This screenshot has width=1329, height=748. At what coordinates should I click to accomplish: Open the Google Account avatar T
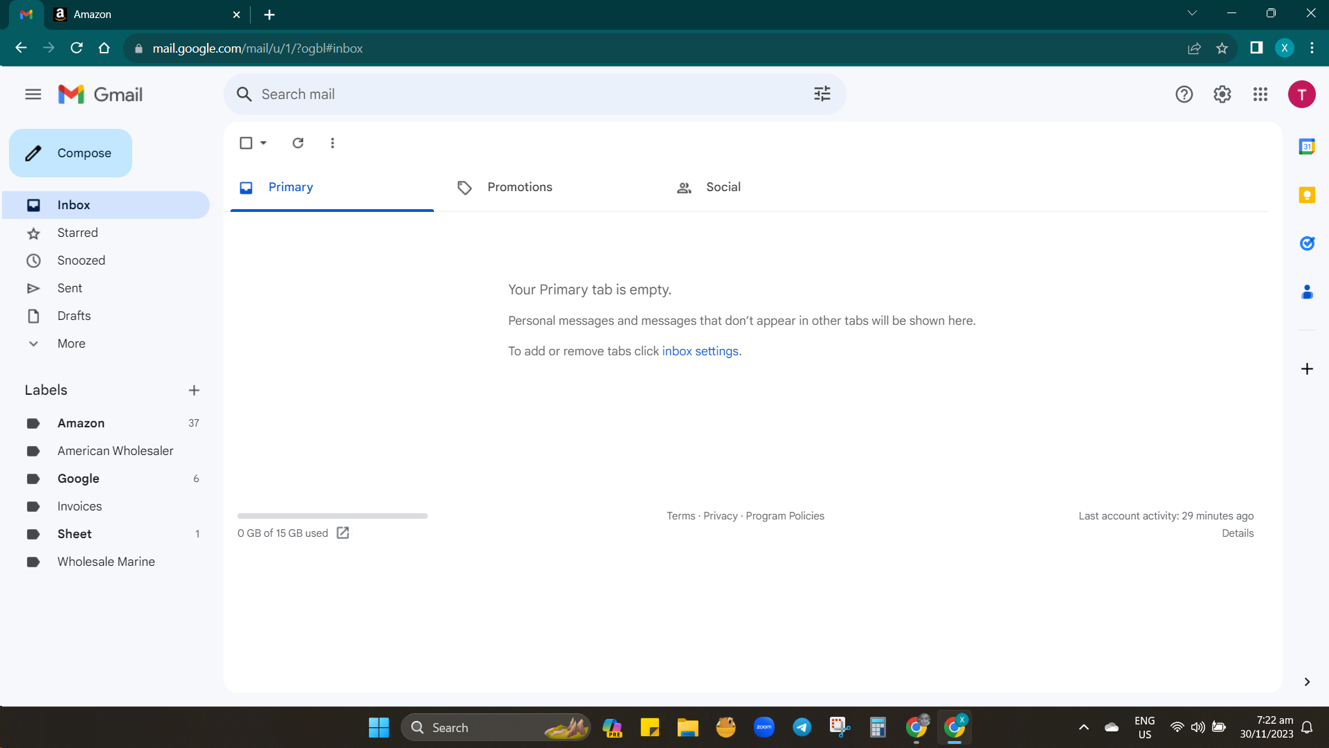pyautogui.click(x=1301, y=94)
